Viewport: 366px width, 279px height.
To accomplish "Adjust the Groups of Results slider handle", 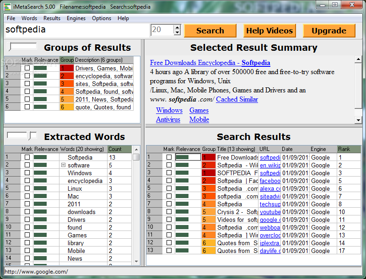I will point(10,46).
